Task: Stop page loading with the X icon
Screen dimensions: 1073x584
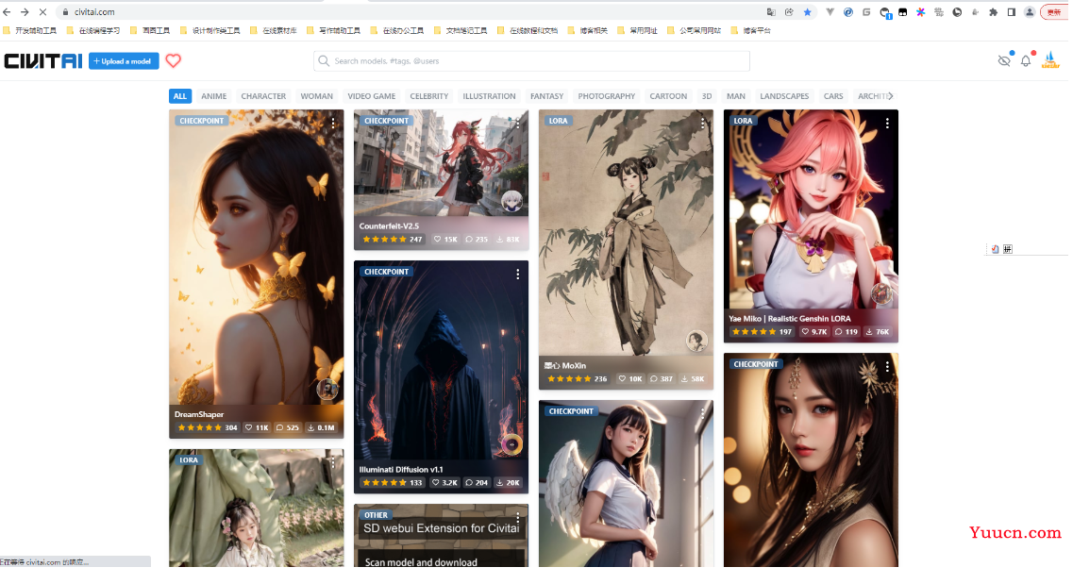Action: tap(42, 11)
